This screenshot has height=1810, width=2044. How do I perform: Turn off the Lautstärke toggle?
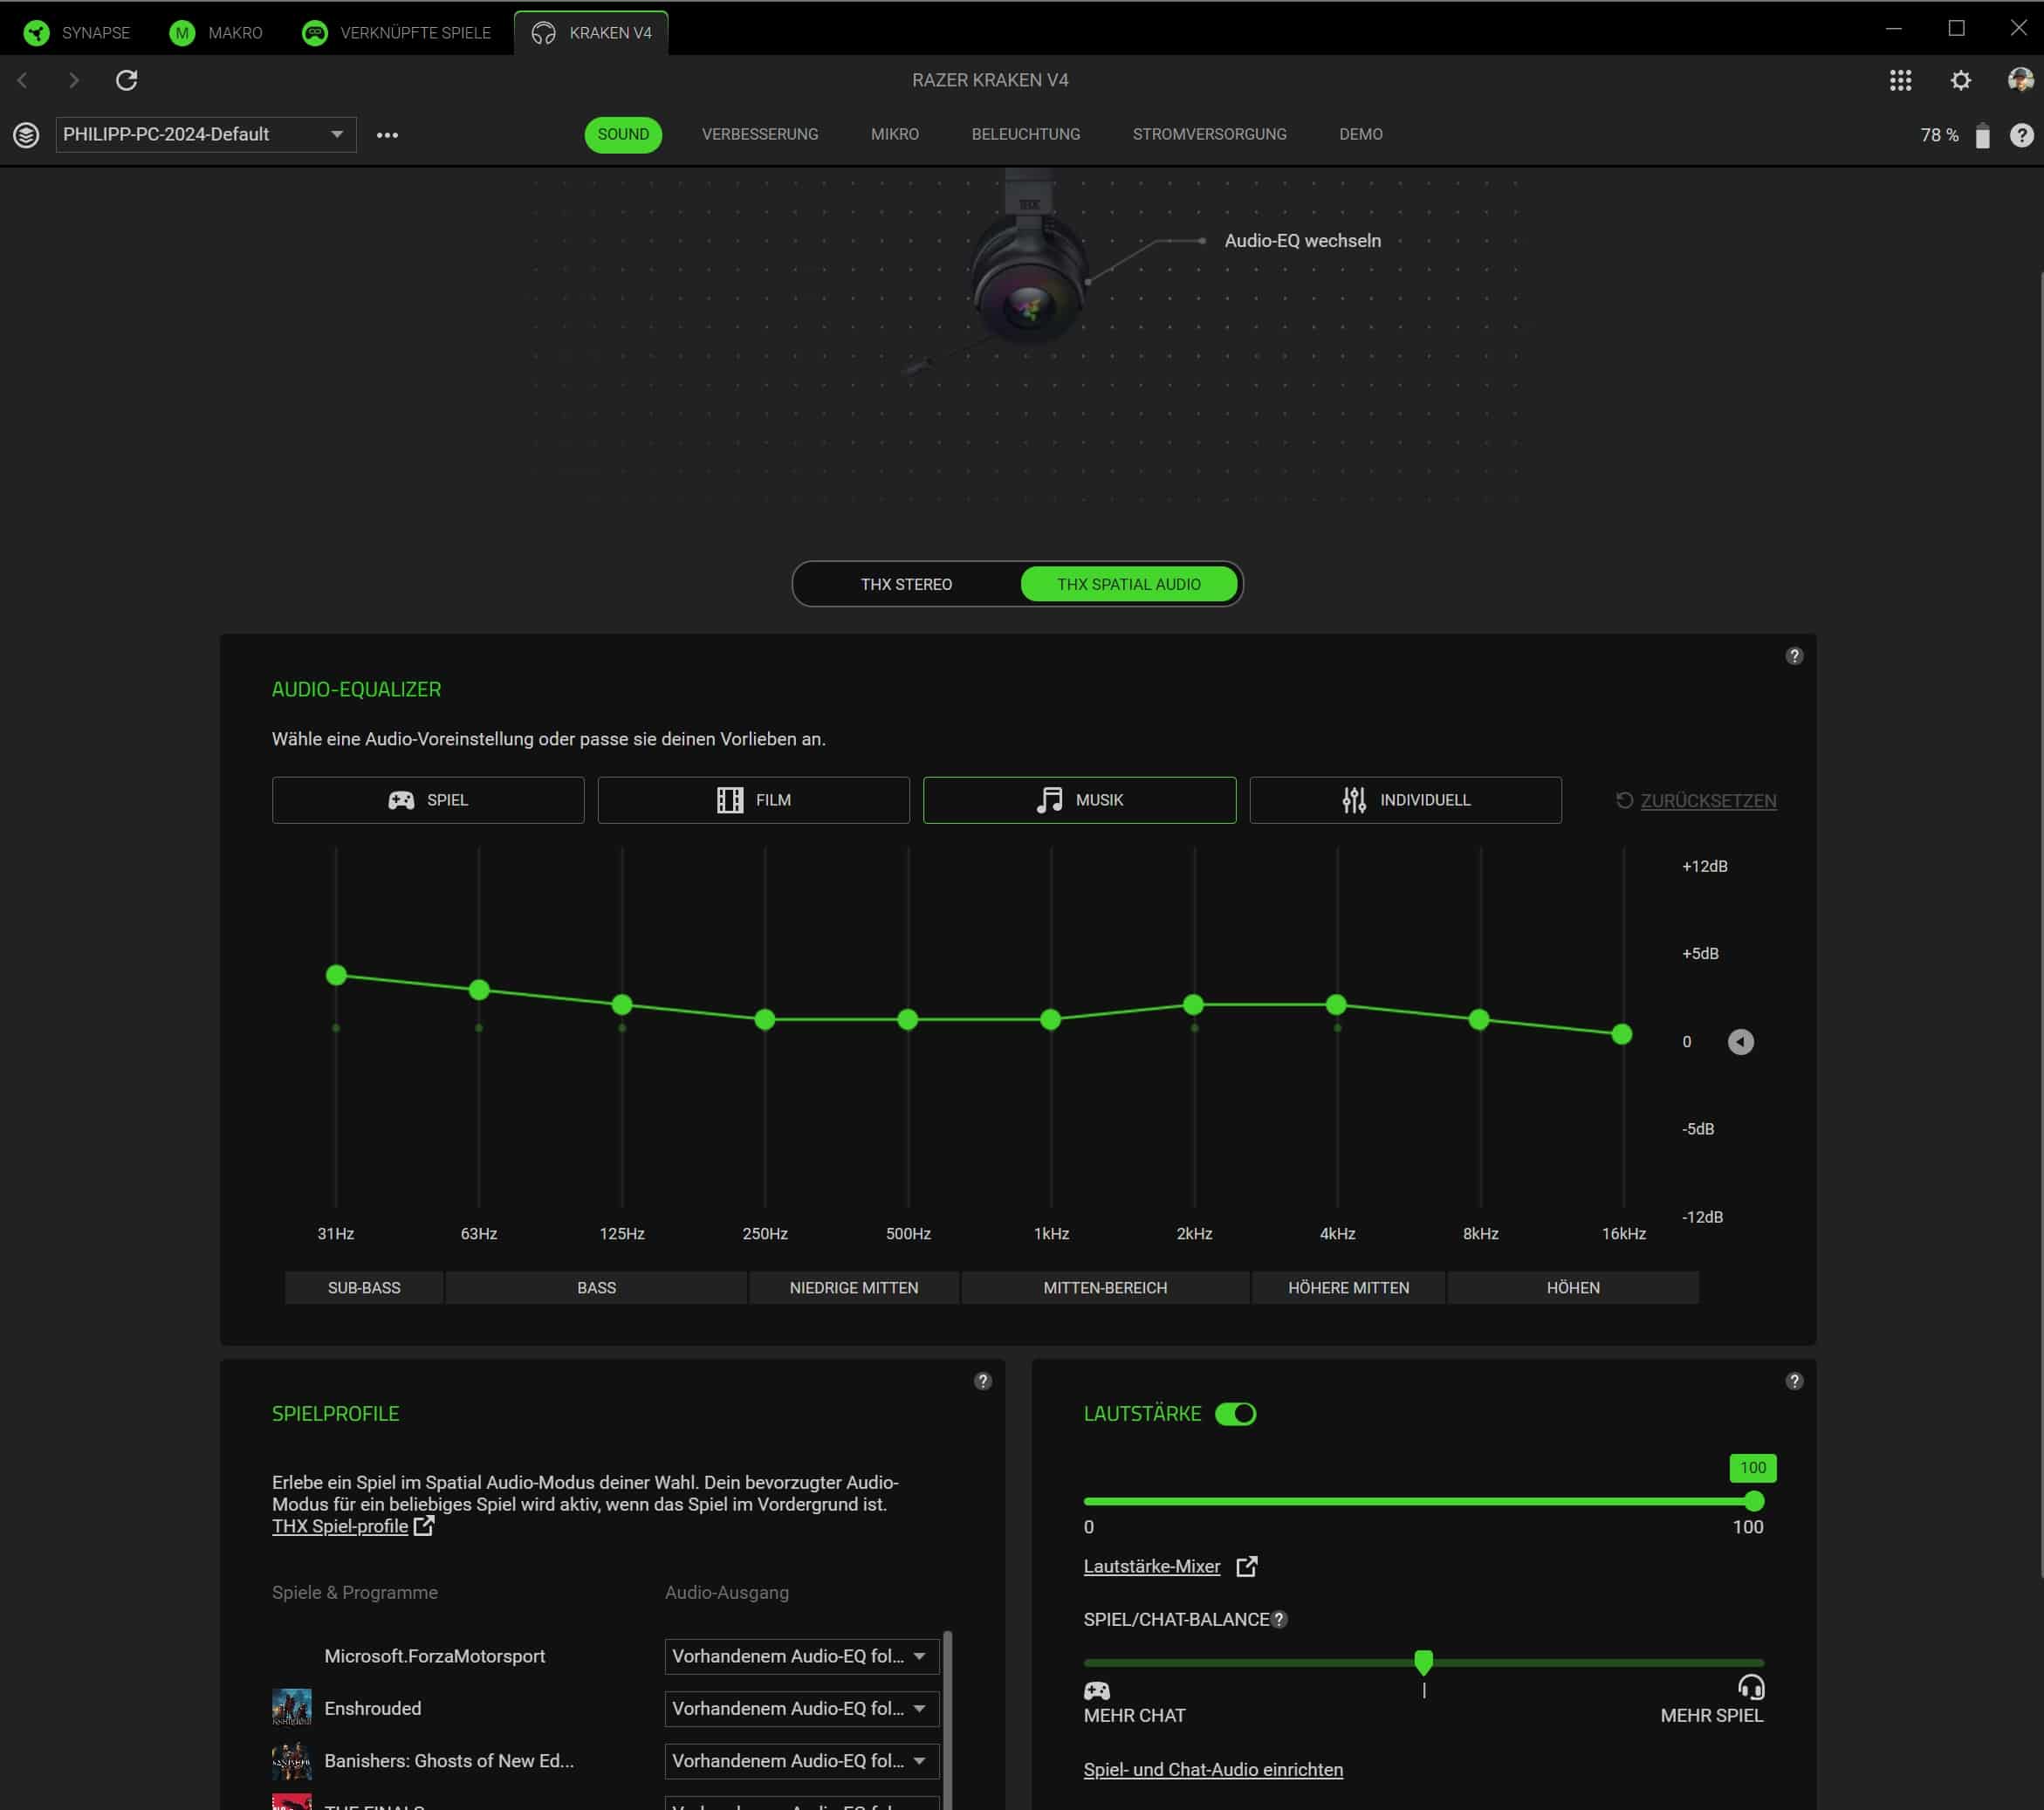(1235, 1414)
